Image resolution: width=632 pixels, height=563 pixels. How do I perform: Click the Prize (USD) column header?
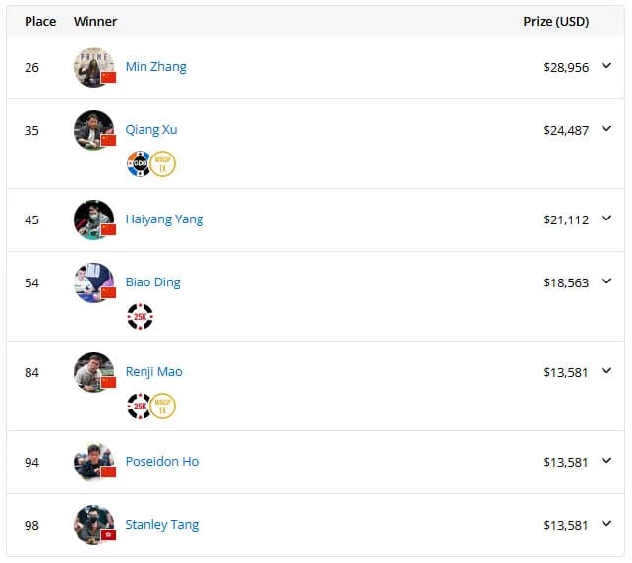tap(555, 21)
